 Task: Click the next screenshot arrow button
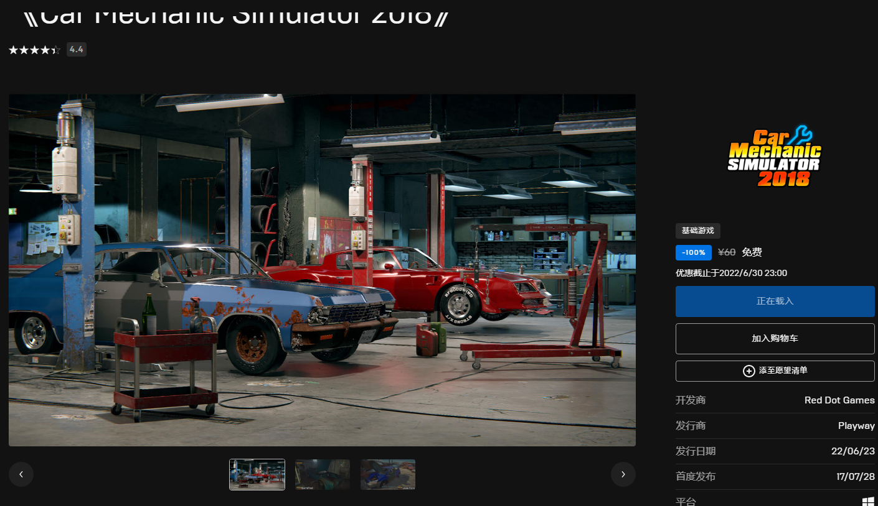[x=623, y=474]
